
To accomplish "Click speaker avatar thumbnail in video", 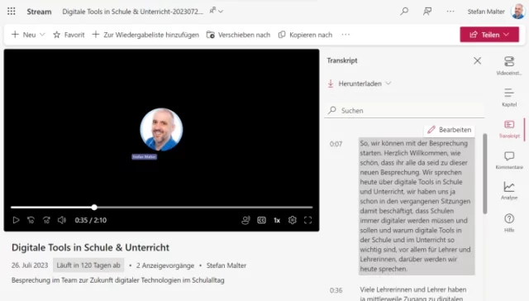I will tap(161, 129).
